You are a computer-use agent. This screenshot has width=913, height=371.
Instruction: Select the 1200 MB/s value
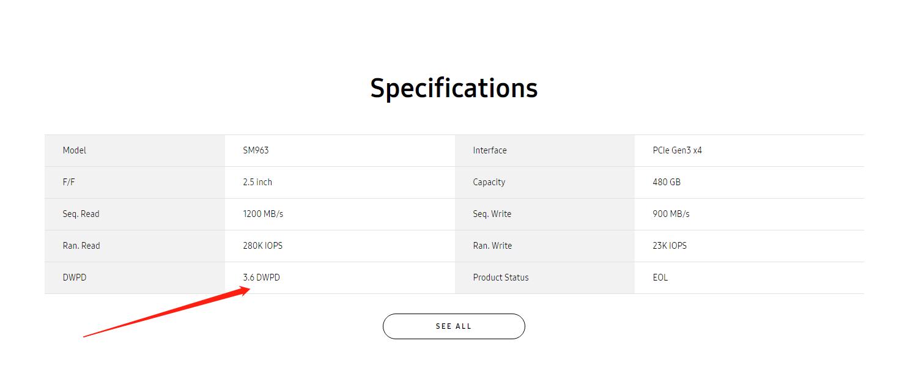point(263,214)
